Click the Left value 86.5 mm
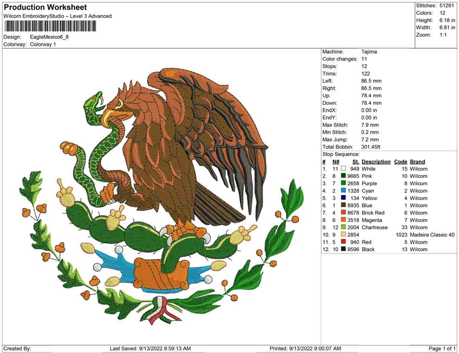Image resolution: width=459 pixels, height=353 pixels. (x=371, y=81)
